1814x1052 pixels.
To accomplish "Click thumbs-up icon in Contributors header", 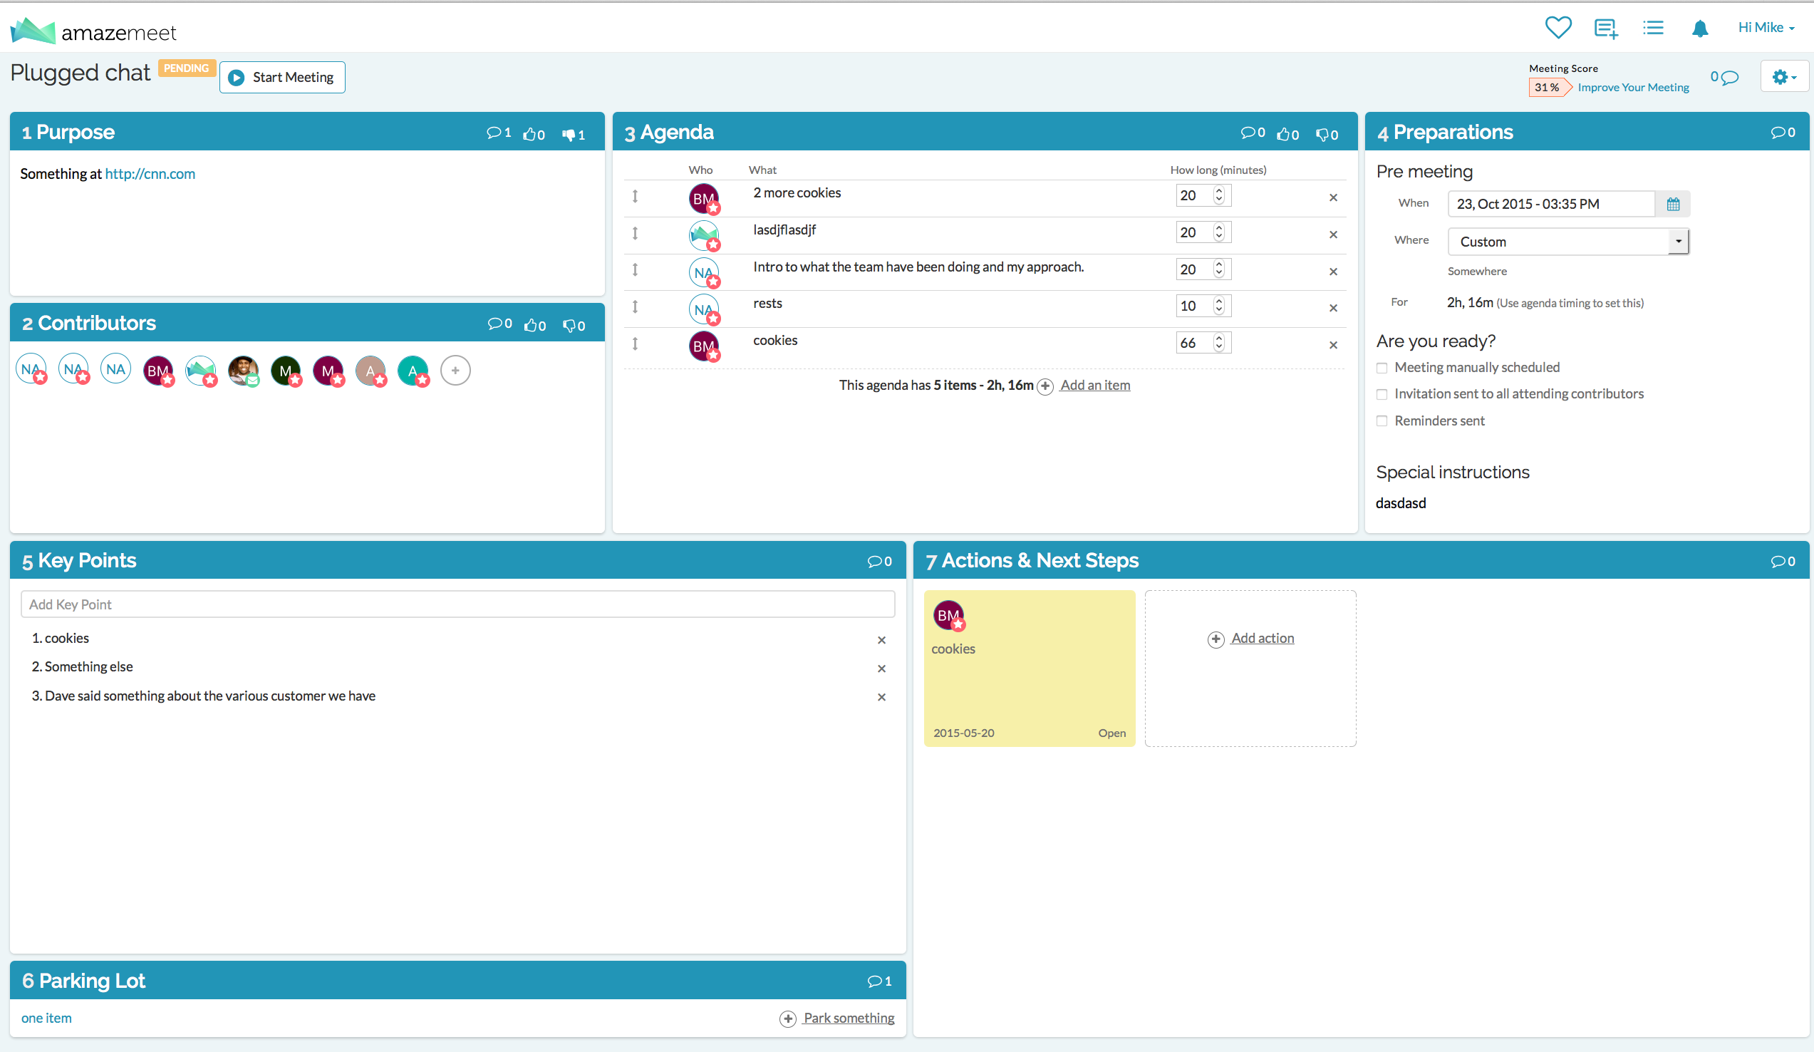I will click(531, 326).
